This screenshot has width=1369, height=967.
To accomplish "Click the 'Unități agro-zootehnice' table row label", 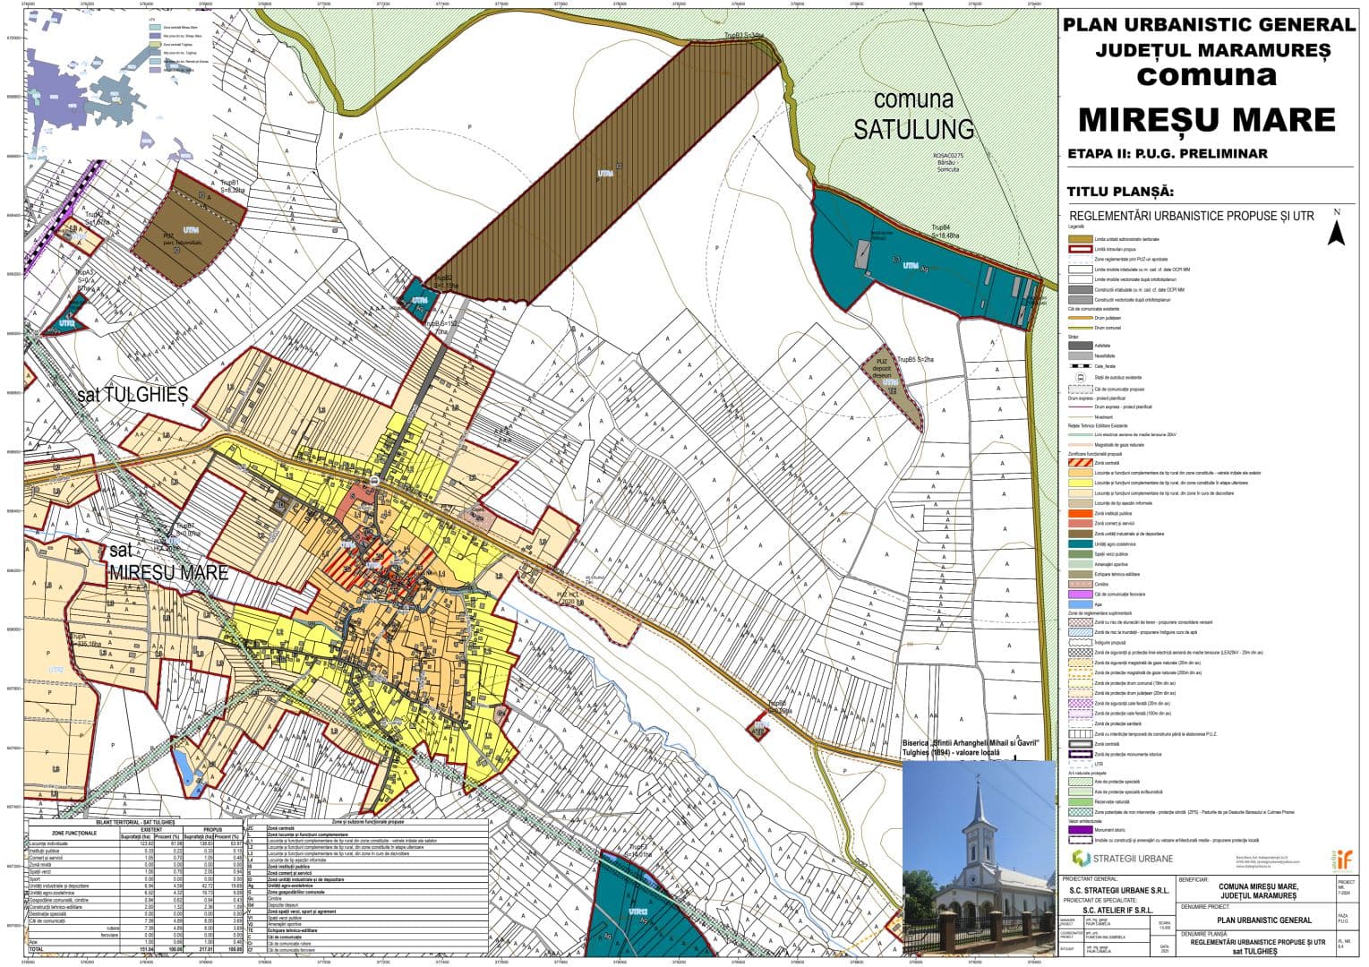I will (52, 893).
